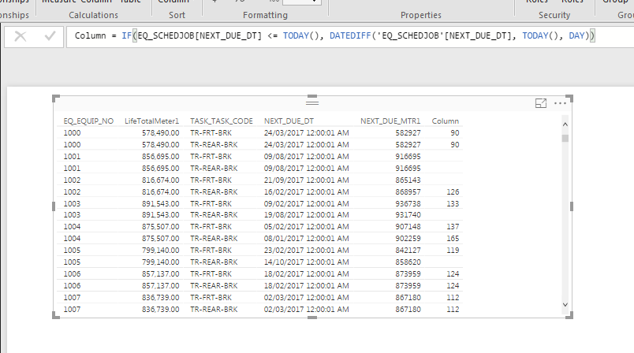Select 891,543.00 in the 1003 TR-FRT-BRK row
The width and height of the screenshot is (634, 353).
coord(161,203)
